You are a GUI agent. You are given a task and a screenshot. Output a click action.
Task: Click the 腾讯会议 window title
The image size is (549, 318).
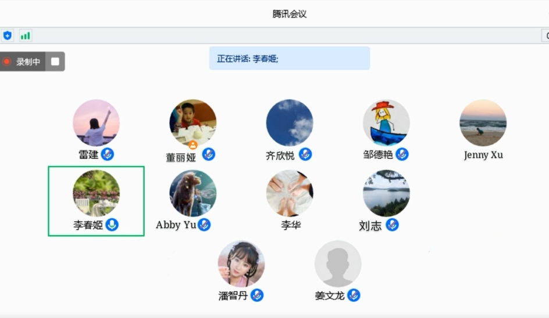click(x=289, y=14)
